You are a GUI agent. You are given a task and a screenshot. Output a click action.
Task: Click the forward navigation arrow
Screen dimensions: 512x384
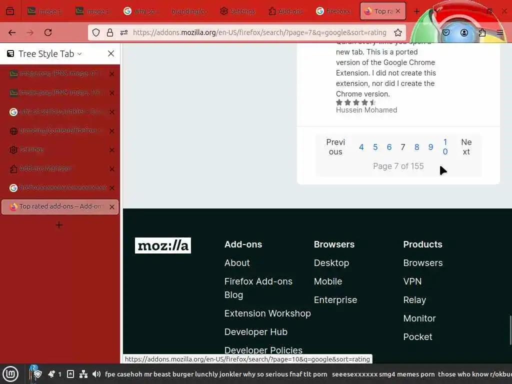point(30,32)
